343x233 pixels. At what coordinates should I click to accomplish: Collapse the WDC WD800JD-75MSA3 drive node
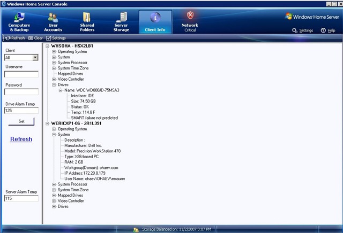(61, 90)
